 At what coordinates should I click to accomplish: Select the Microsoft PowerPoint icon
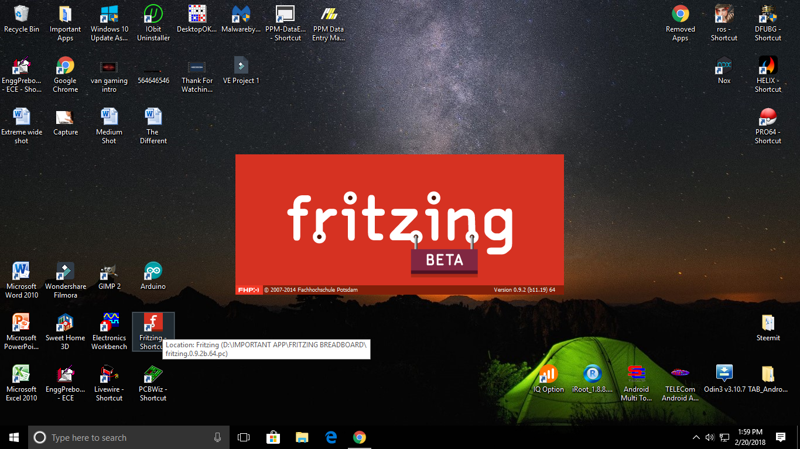(x=22, y=332)
